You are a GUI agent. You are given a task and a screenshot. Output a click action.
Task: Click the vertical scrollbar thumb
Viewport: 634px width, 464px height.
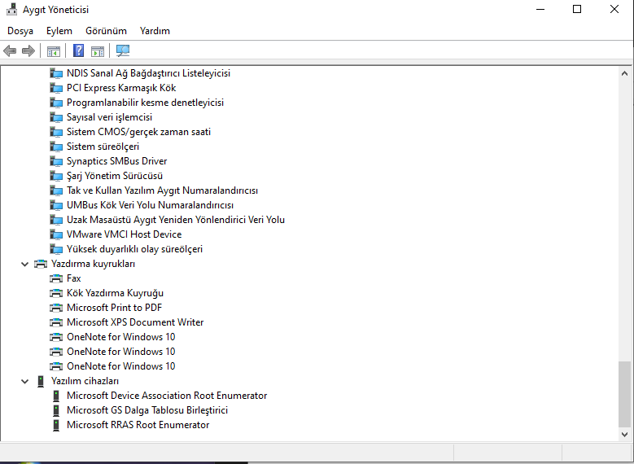[624, 394]
